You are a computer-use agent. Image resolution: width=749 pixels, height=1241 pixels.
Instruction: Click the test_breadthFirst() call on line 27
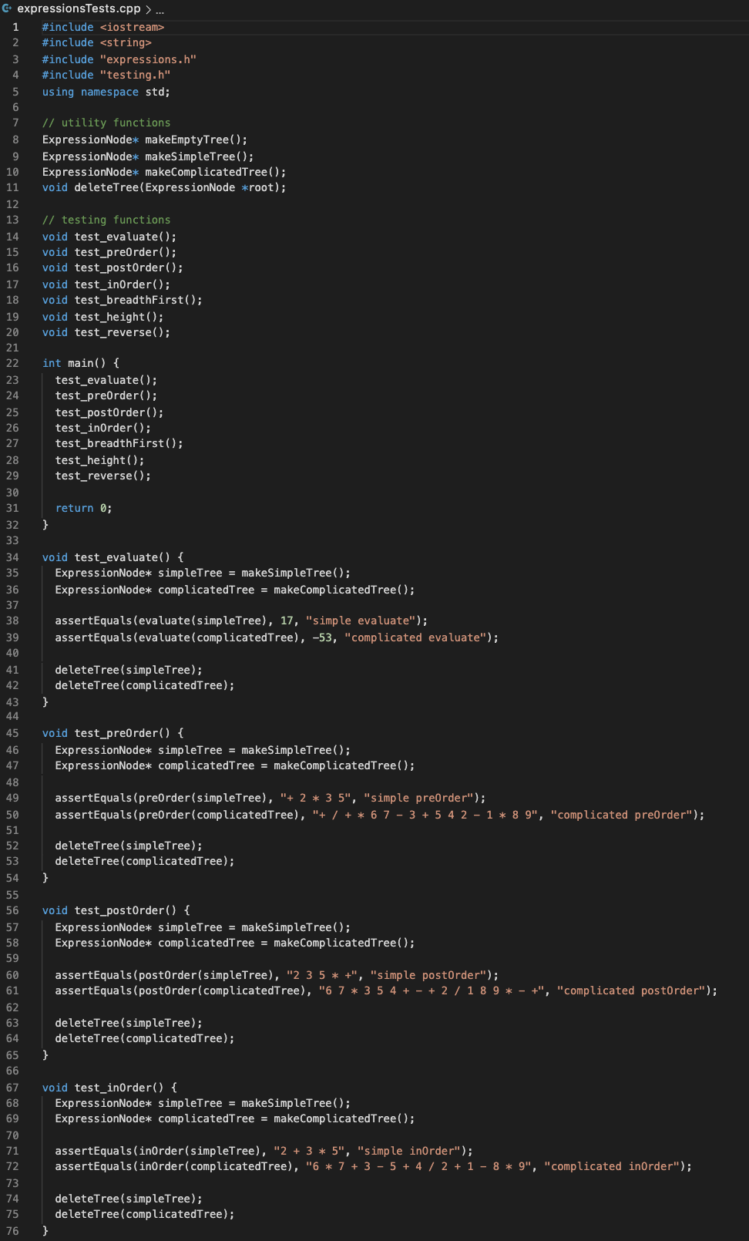(119, 443)
